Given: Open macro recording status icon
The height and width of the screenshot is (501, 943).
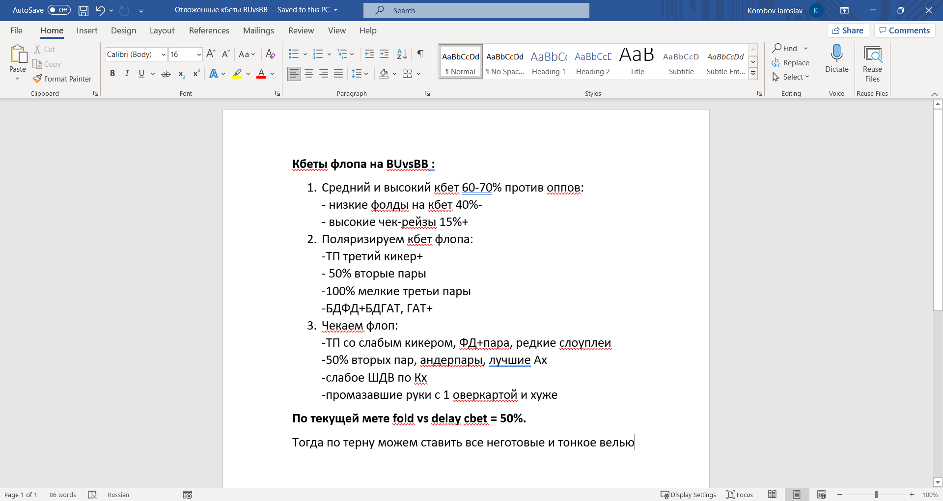Looking at the screenshot, I should (x=188, y=495).
